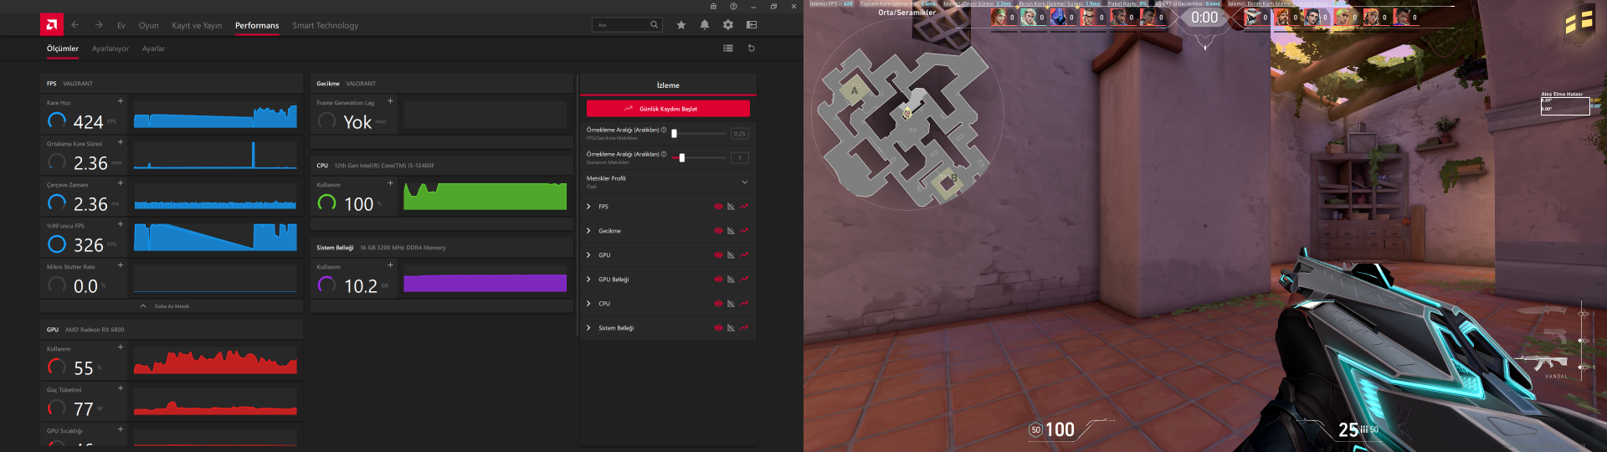Click the search magnifier icon
Image resolution: width=1607 pixels, height=452 pixels.
coord(655,25)
